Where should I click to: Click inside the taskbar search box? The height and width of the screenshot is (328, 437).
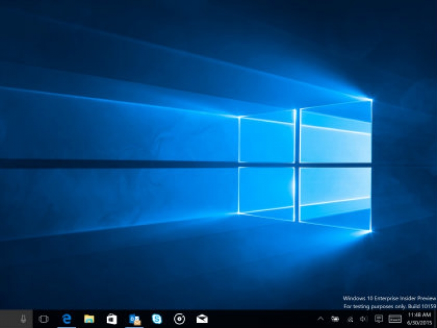pyautogui.click(x=9, y=319)
